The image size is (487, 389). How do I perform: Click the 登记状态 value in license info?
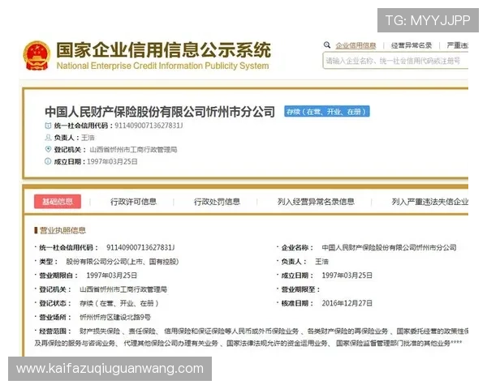tap(119, 303)
